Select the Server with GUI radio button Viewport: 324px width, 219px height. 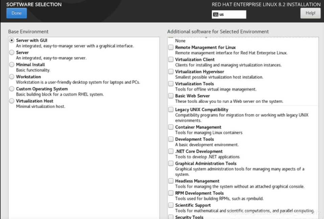tap(12, 40)
